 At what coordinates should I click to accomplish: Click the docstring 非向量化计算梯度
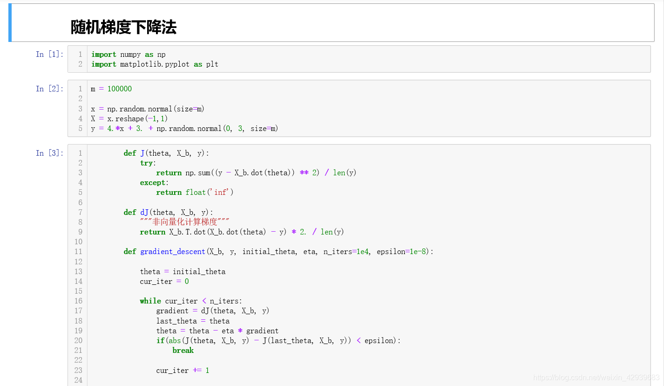click(x=185, y=222)
